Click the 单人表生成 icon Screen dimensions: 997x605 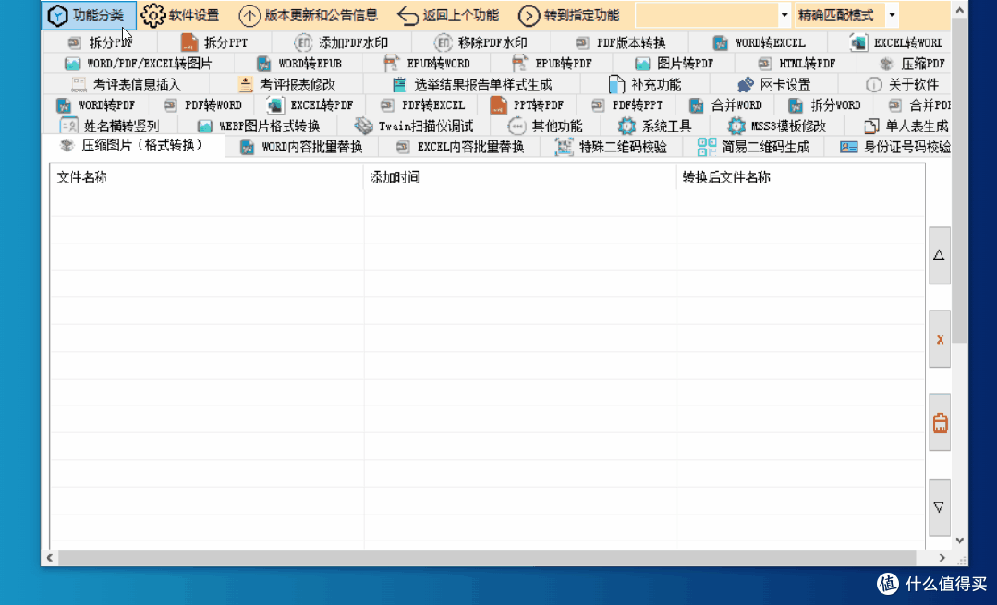pyautogui.click(x=871, y=126)
